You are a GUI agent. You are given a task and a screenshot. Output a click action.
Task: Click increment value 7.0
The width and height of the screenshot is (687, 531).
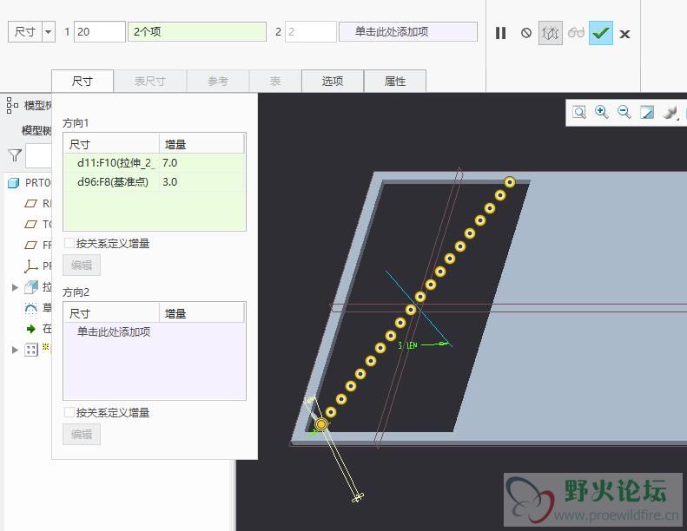coord(169,163)
